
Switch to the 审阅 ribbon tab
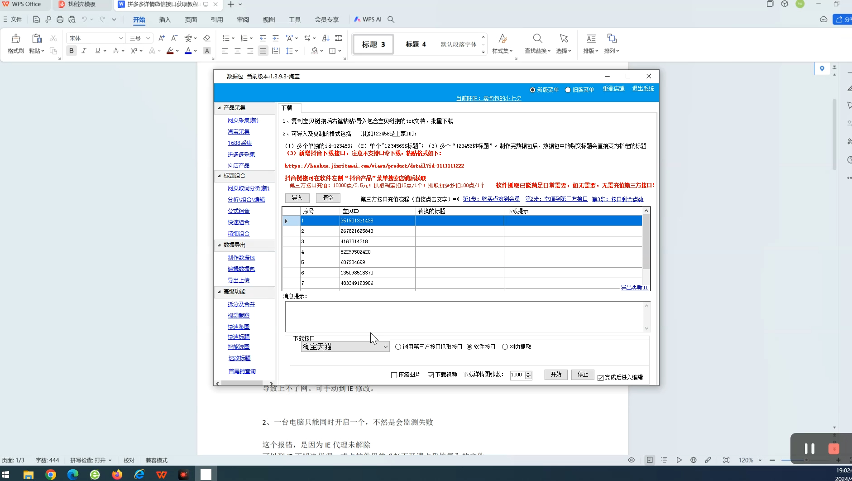click(x=243, y=19)
